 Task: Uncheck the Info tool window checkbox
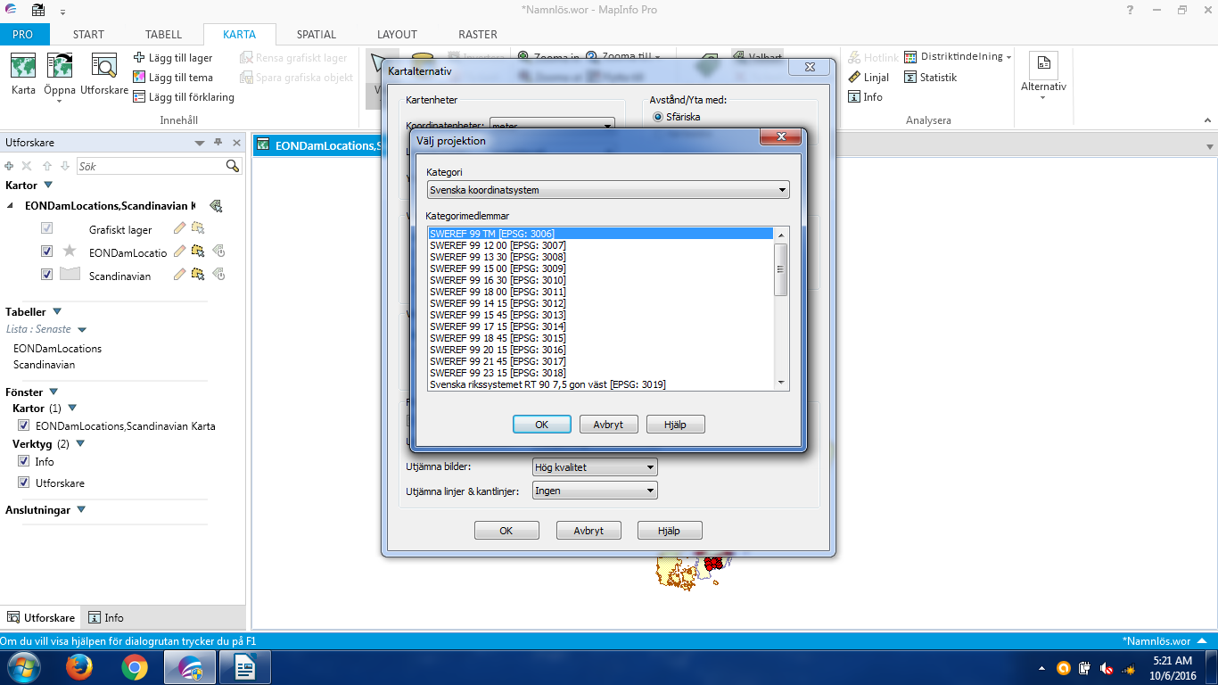24,461
